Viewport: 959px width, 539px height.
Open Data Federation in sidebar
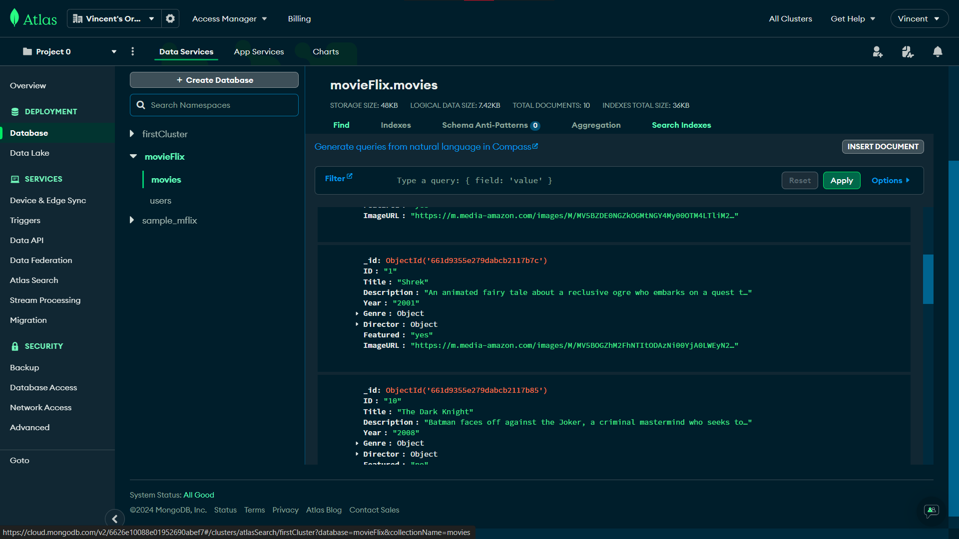(x=41, y=260)
